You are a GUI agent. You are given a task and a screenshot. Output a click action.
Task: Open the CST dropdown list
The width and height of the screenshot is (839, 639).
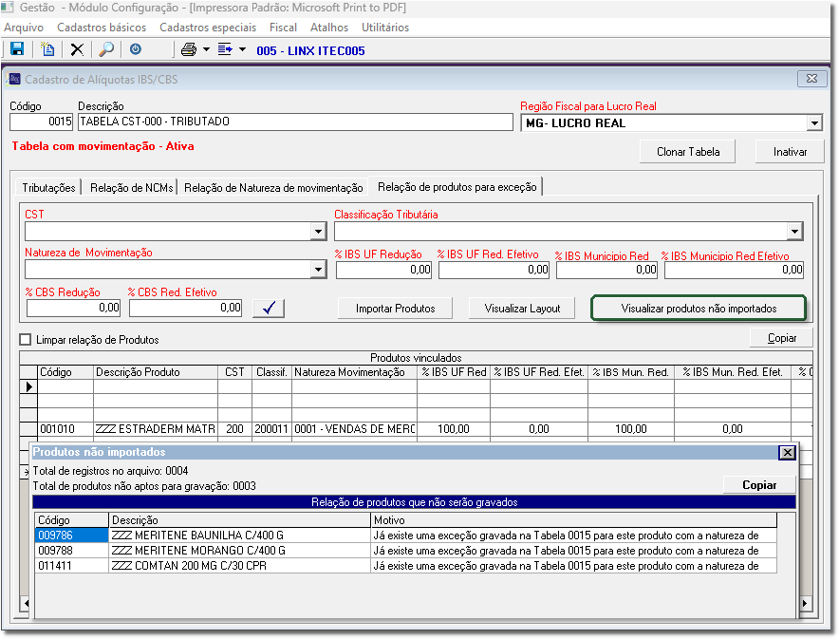click(x=318, y=232)
